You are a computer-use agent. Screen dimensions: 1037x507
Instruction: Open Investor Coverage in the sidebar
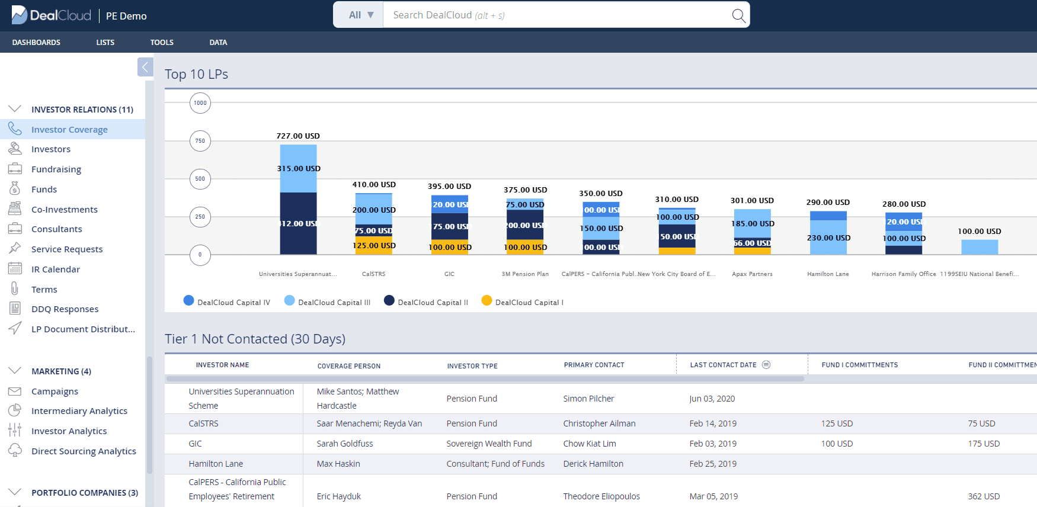pyautogui.click(x=72, y=129)
